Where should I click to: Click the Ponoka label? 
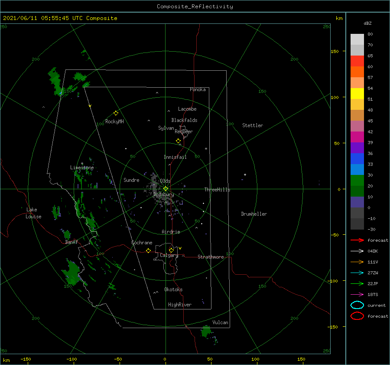point(198,89)
